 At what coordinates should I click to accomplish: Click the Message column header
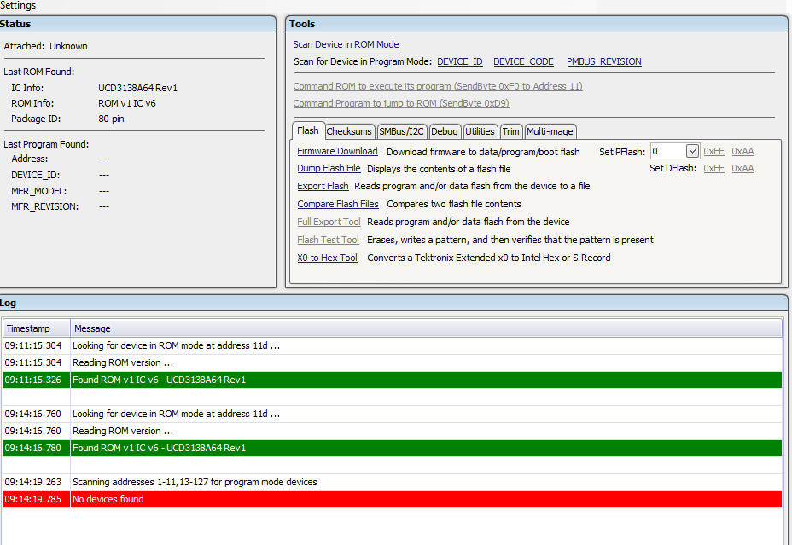pos(427,328)
